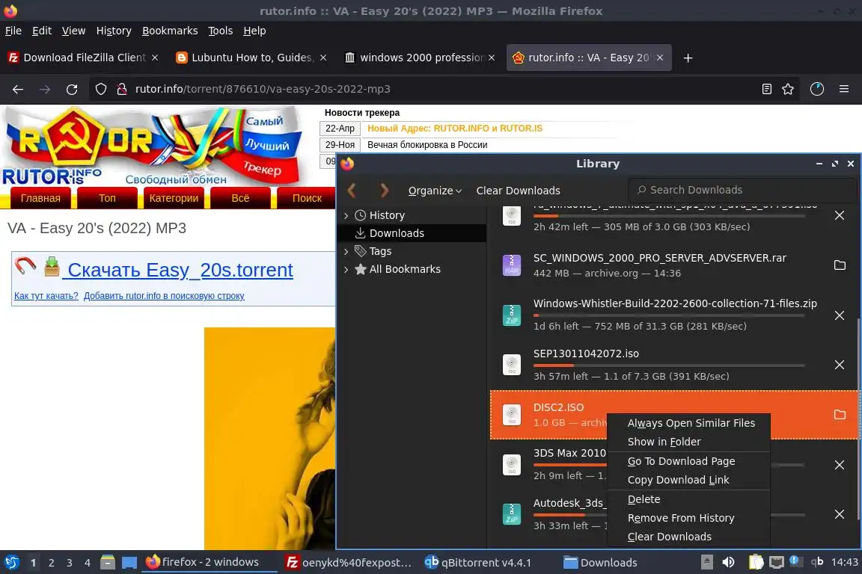Select Downloads in the Library sidebar
This screenshot has width=862, height=574.
(x=412, y=233)
